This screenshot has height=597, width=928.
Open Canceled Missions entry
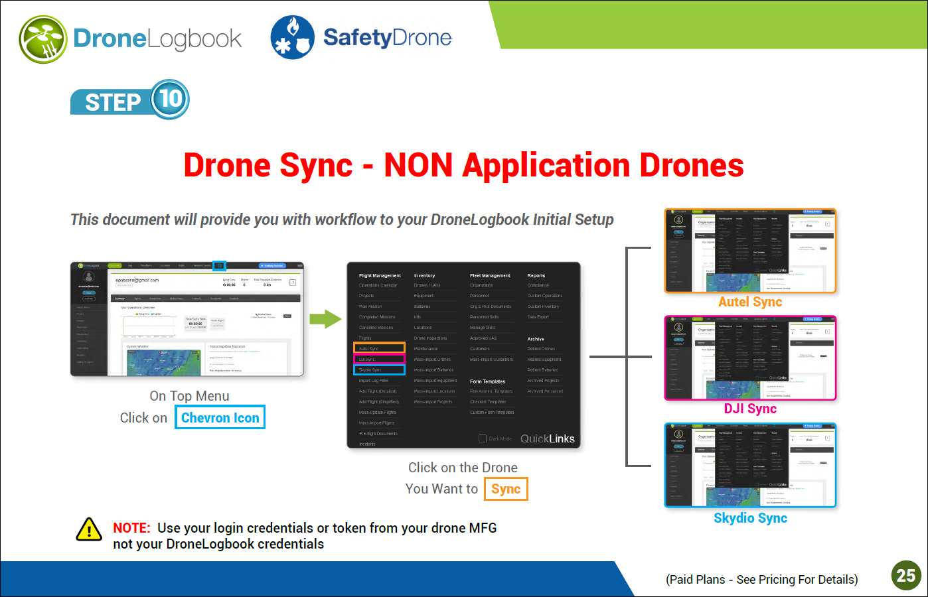(x=376, y=328)
